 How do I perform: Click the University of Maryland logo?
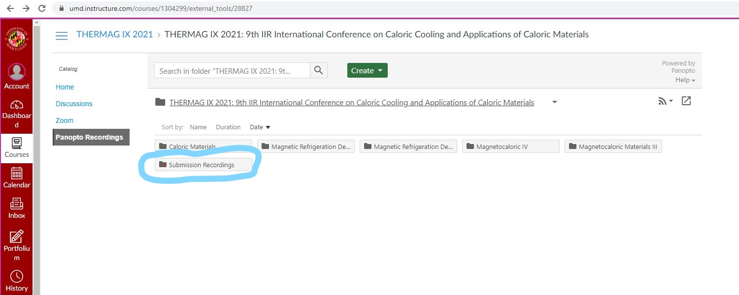(17, 39)
